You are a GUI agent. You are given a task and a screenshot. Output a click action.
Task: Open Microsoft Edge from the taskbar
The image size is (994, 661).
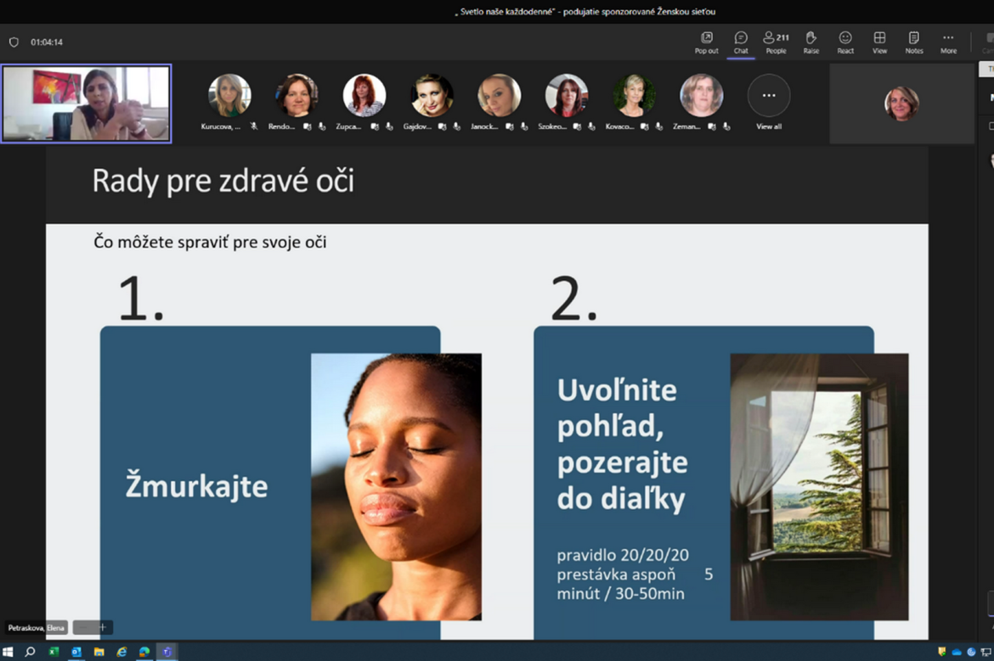click(x=144, y=652)
